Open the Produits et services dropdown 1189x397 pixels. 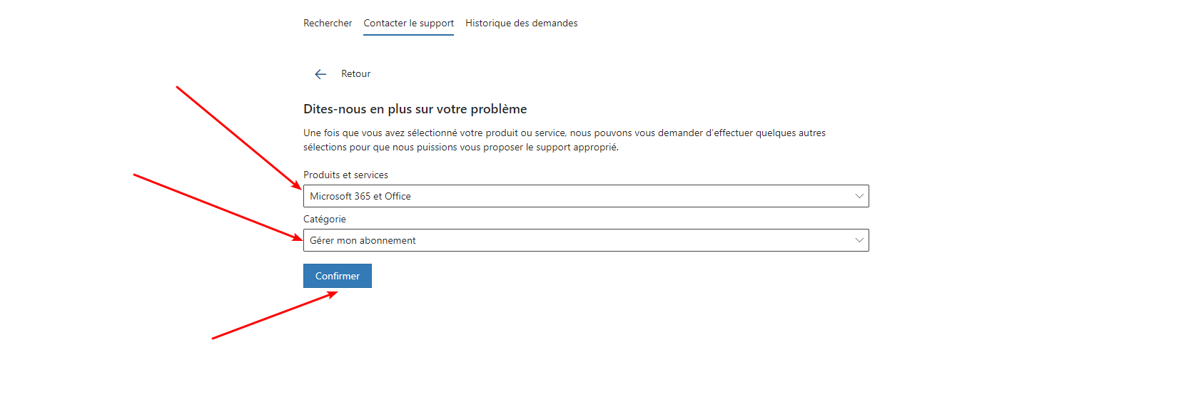tap(586, 196)
